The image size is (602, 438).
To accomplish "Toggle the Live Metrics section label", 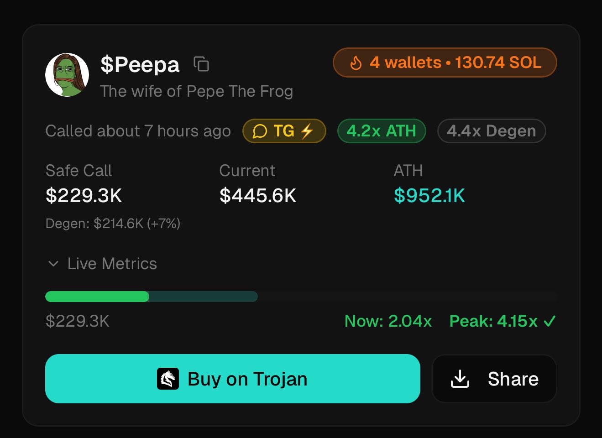I will [x=112, y=264].
